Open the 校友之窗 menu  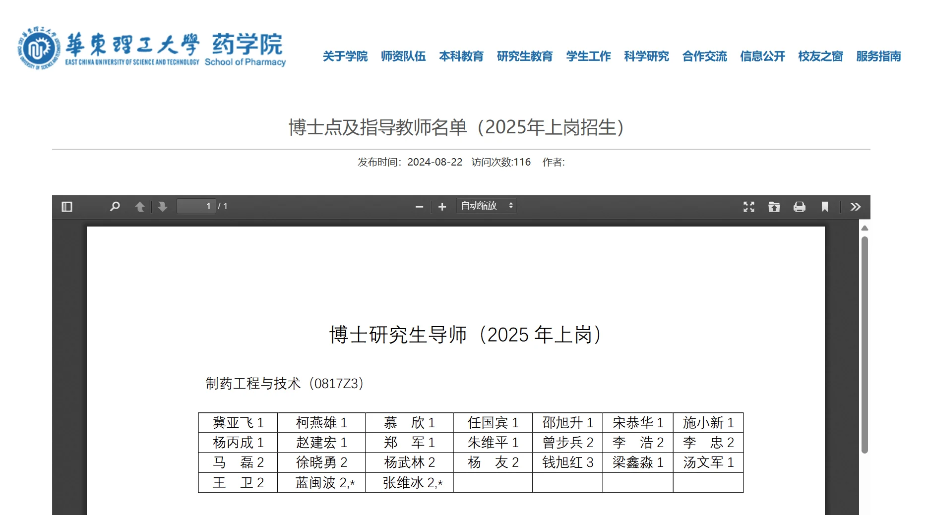(x=821, y=57)
